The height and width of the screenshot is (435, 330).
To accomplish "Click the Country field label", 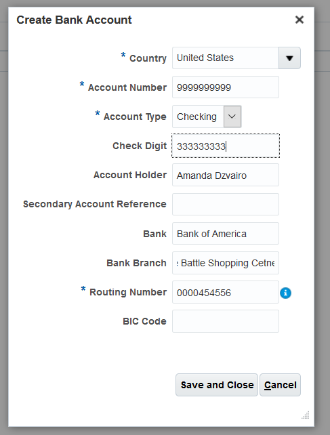I will pos(148,58).
